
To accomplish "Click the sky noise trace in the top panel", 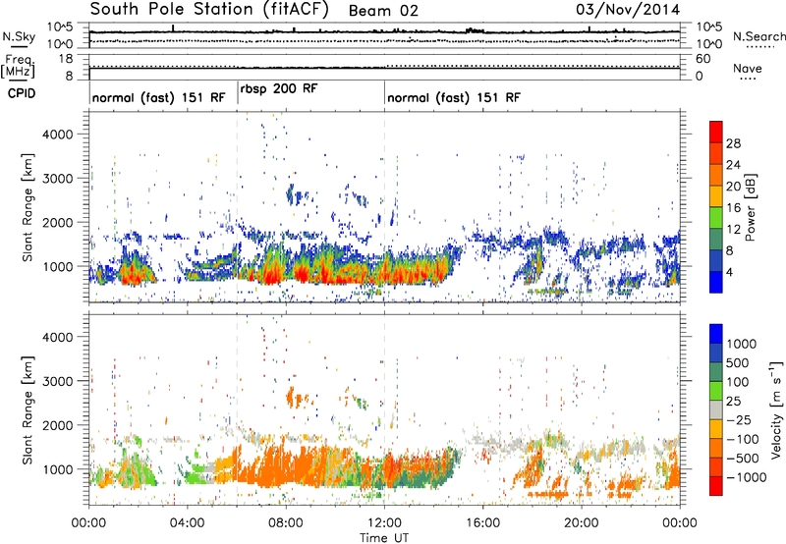I will [x=384, y=32].
